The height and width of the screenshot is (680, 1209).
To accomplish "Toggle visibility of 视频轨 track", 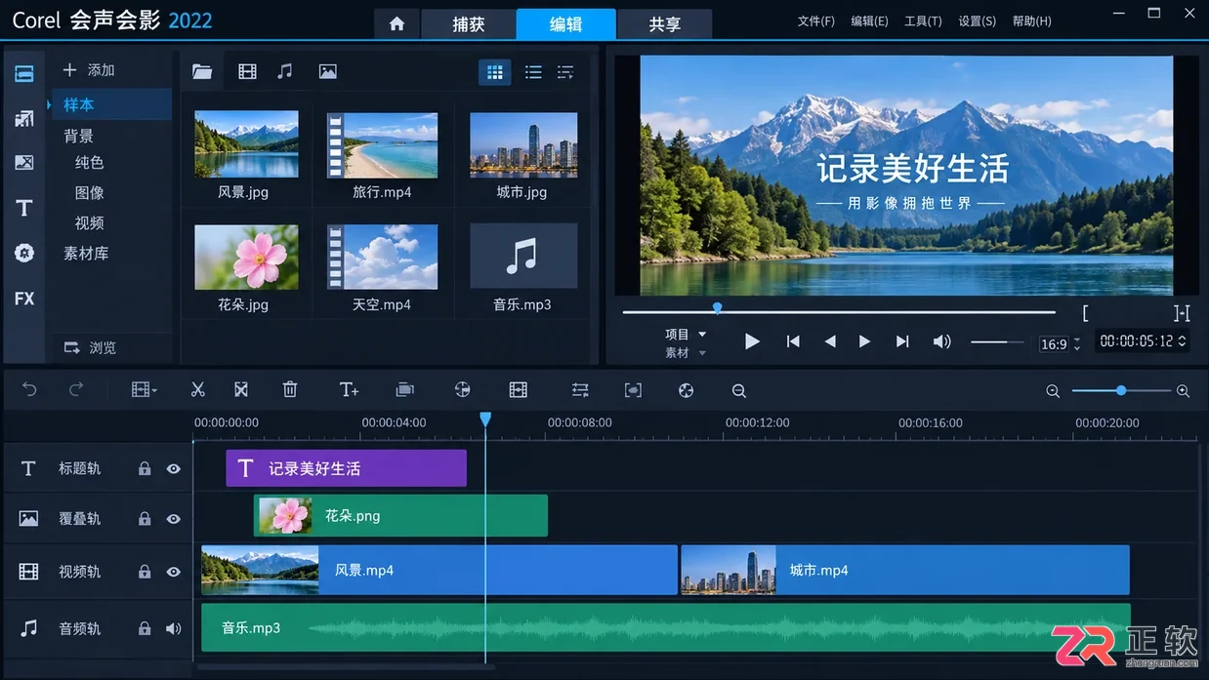I will (x=173, y=572).
